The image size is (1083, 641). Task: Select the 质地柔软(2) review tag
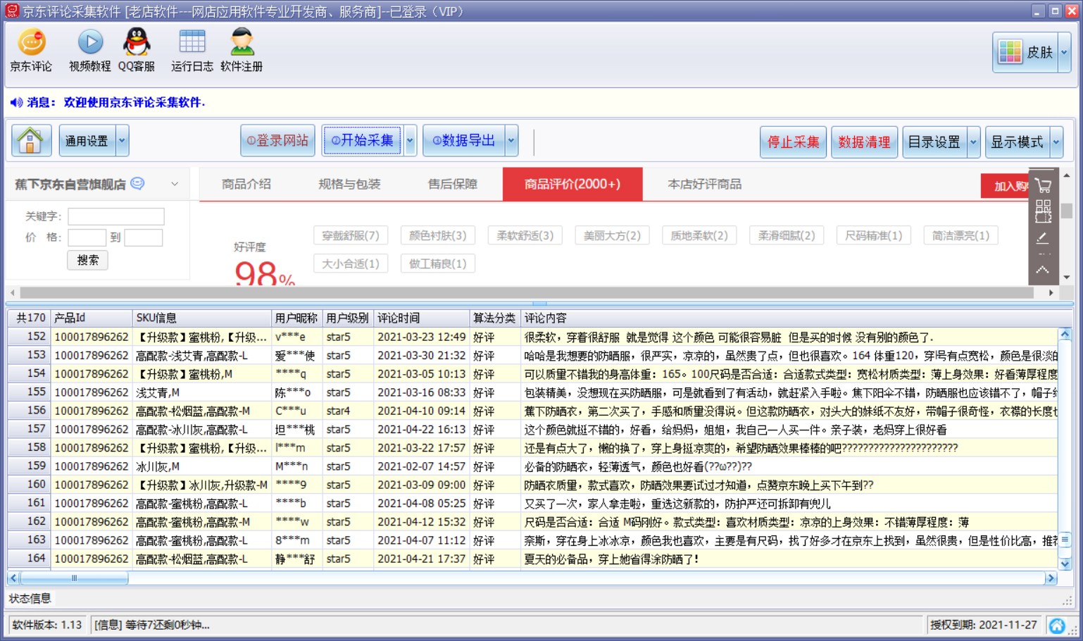pyautogui.click(x=699, y=235)
